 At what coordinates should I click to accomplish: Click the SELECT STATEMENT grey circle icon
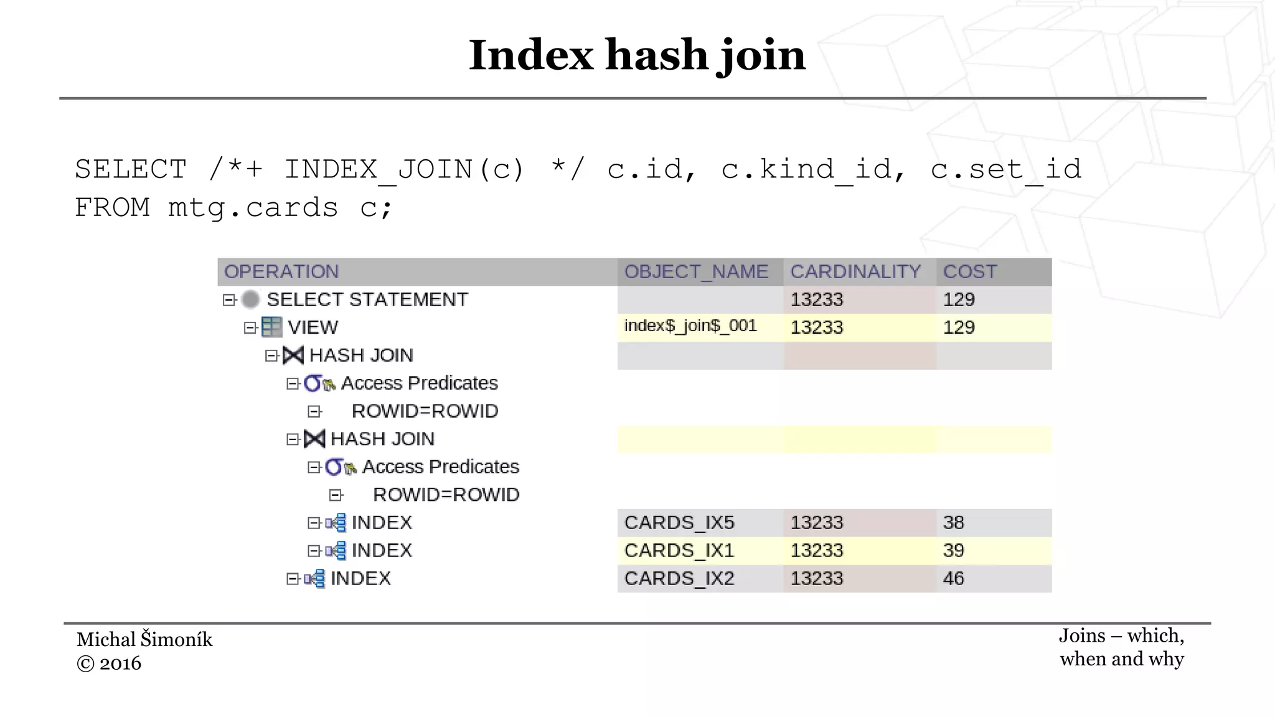click(250, 300)
